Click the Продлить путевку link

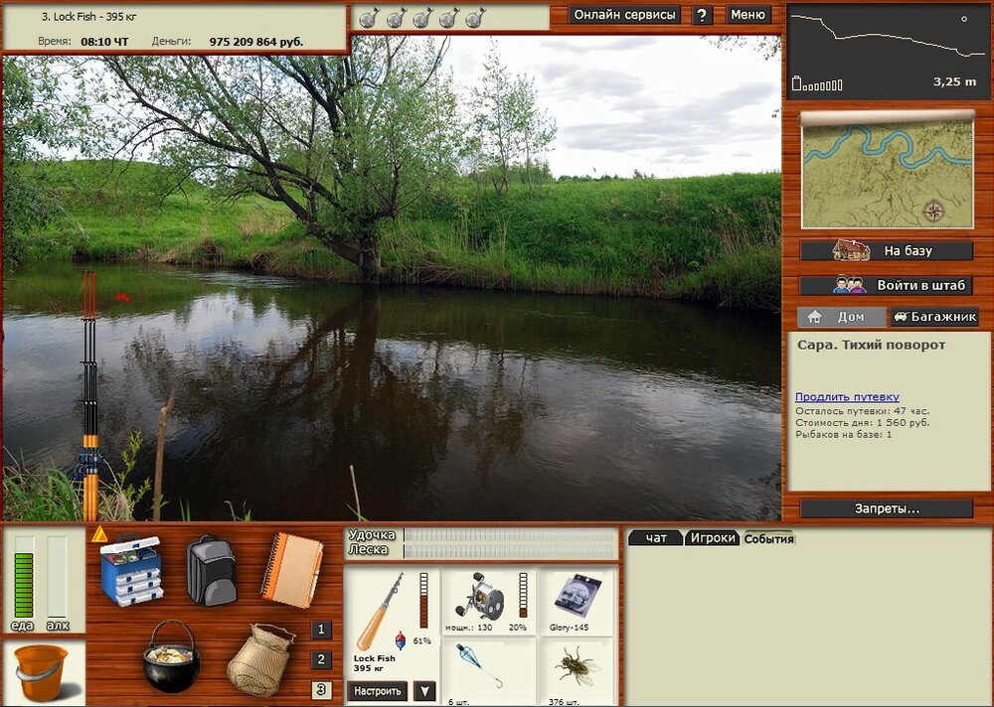(847, 397)
